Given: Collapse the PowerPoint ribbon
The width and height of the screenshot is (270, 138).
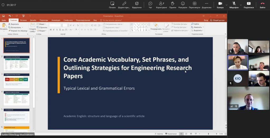Looking at the screenshot, I should [x=225, y=34].
